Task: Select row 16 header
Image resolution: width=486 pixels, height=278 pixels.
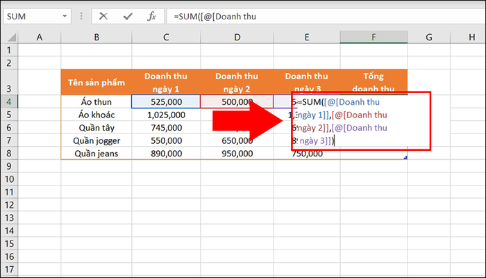Action: tap(9, 256)
